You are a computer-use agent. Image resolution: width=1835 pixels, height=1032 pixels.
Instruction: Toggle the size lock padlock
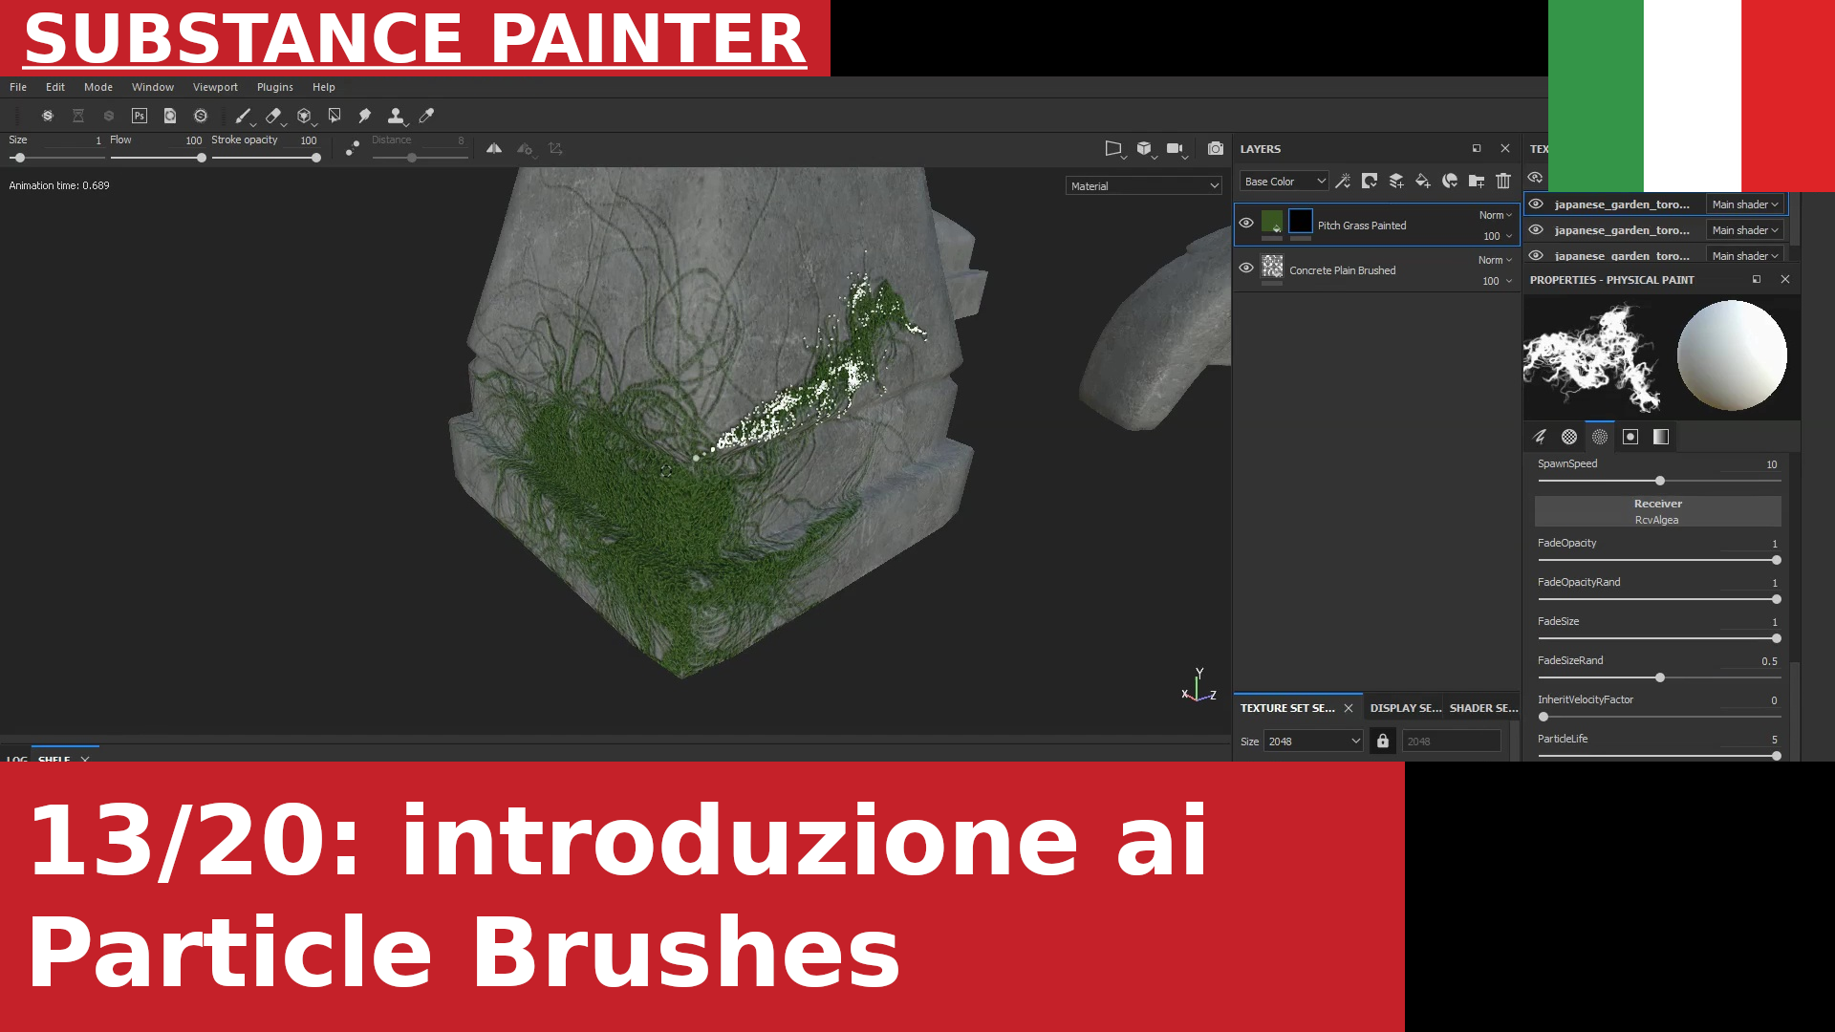pyautogui.click(x=1382, y=741)
